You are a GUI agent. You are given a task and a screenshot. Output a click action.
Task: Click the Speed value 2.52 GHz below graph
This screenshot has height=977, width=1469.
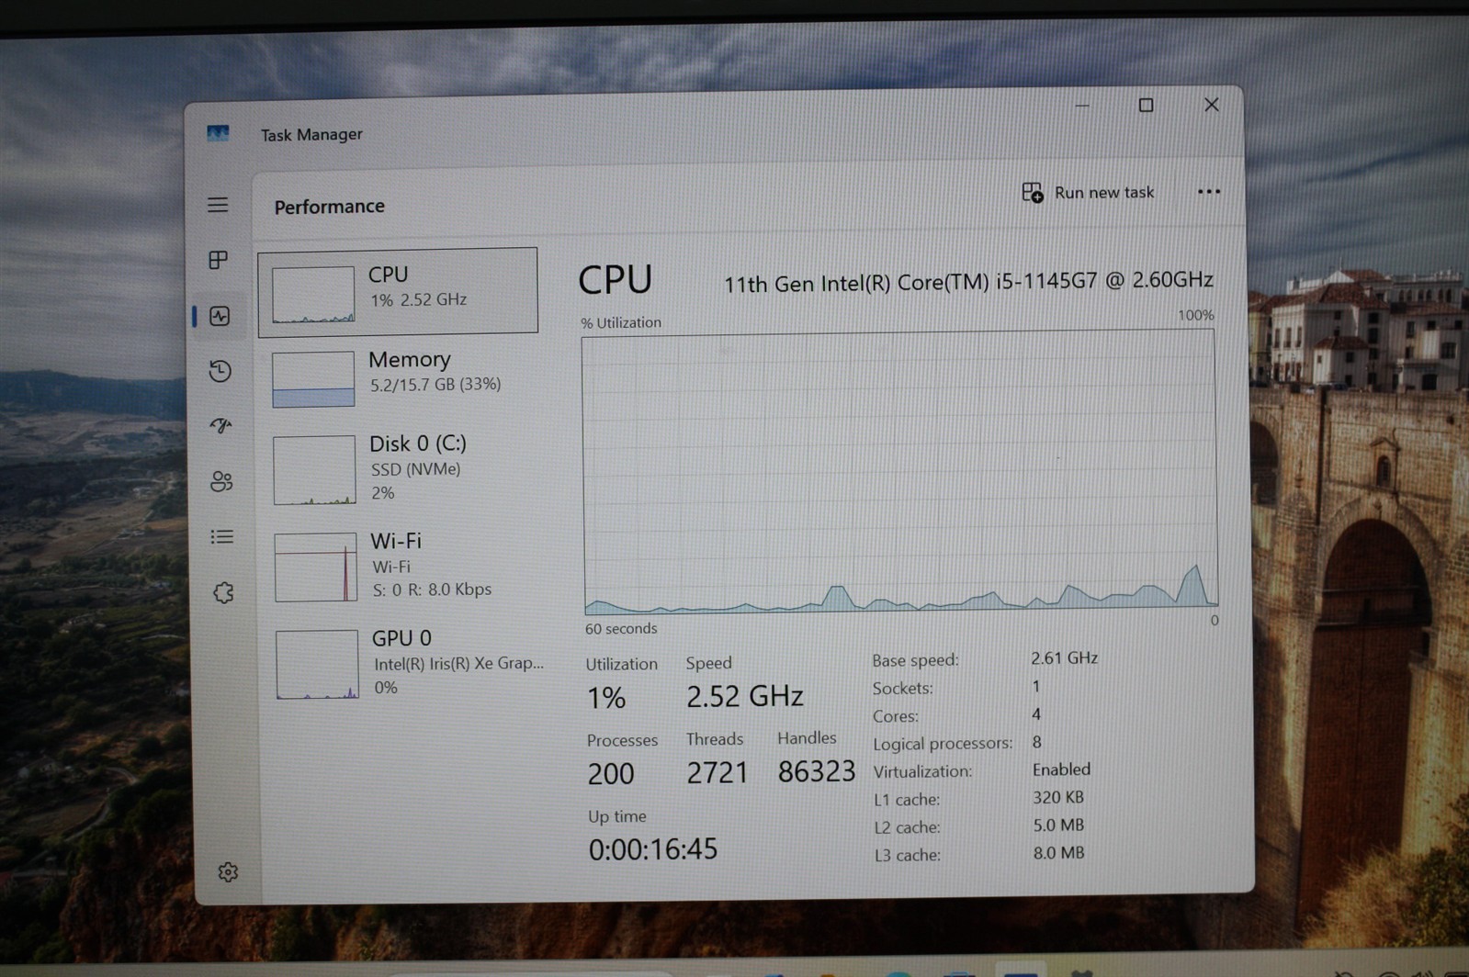pyautogui.click(x=745, y=697)
